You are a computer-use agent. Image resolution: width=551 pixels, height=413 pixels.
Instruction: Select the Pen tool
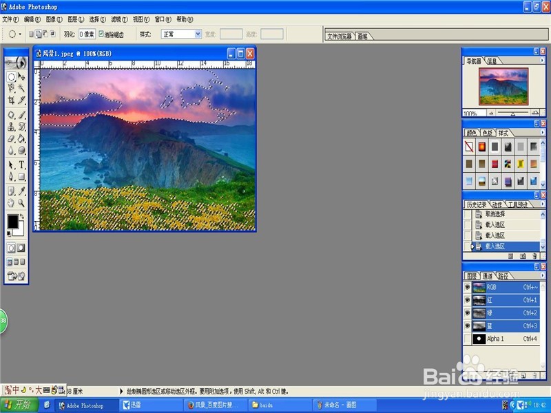click(11, 176)
